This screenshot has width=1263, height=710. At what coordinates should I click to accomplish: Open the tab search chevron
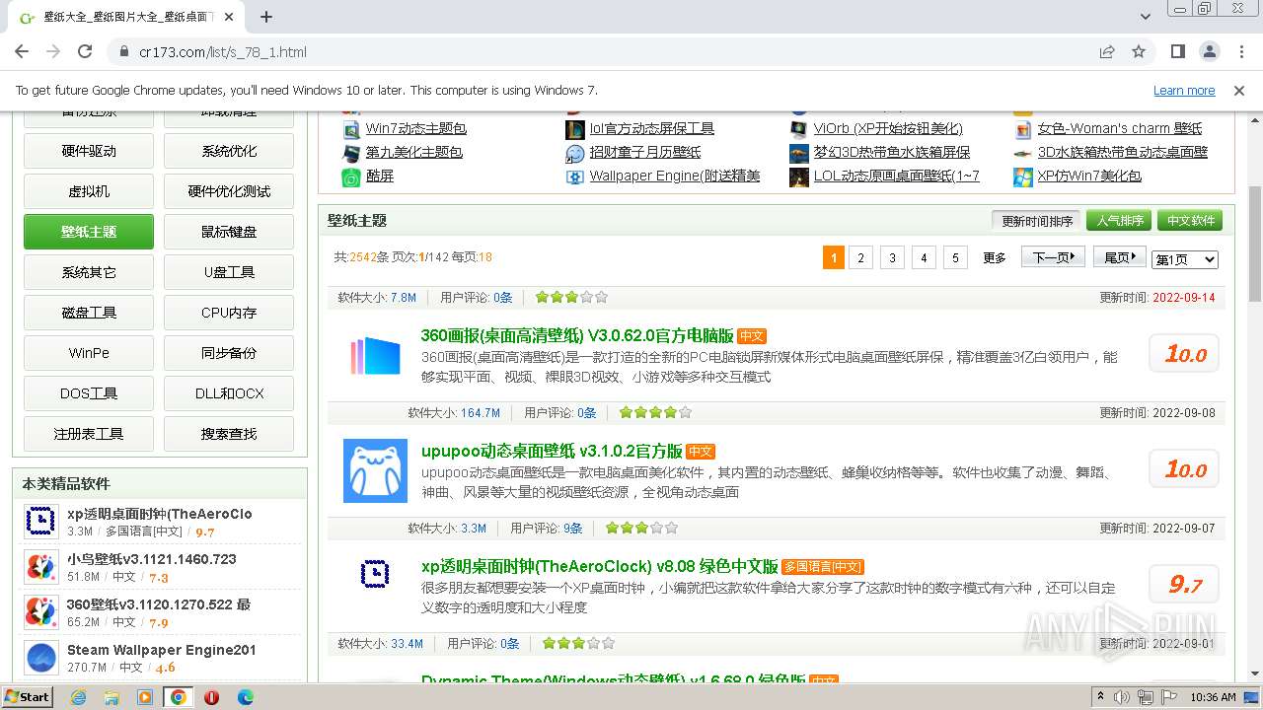tap(1146, 17)
